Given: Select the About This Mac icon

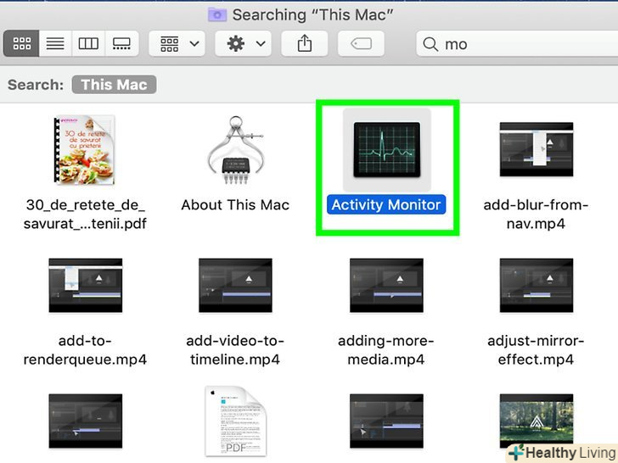Looking at the screenshot, I should pyautogui.click(x=235, y=150).
